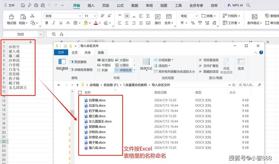Click the Explorer up-folder arrow
Screen dimensions: 279x164
point(77,85)
